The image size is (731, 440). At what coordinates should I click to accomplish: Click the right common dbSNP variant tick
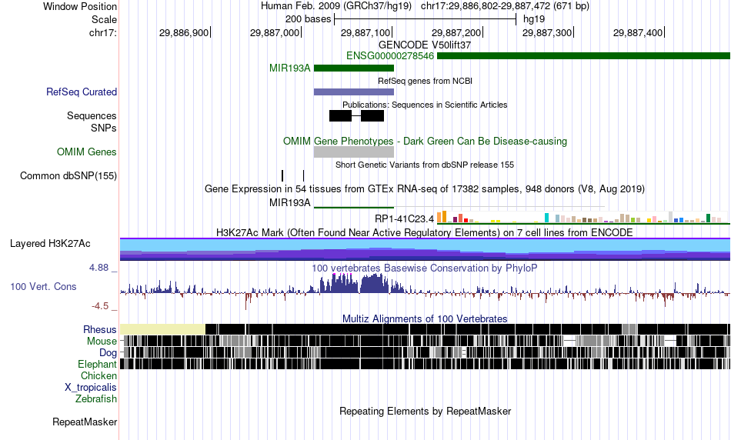[303, 175]
